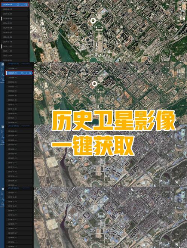This screenshot has height=248, width=187.
Task: Click the 2015-09-02 panel header date
Action: 13,126
